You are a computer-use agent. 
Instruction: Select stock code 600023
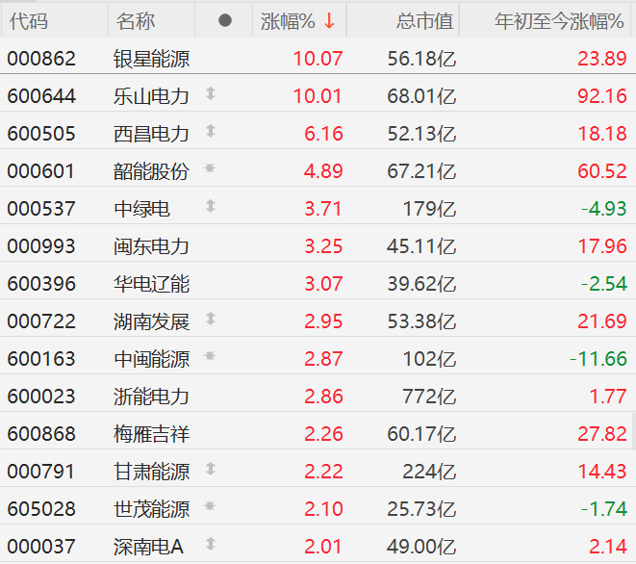(x=41, y=397)
